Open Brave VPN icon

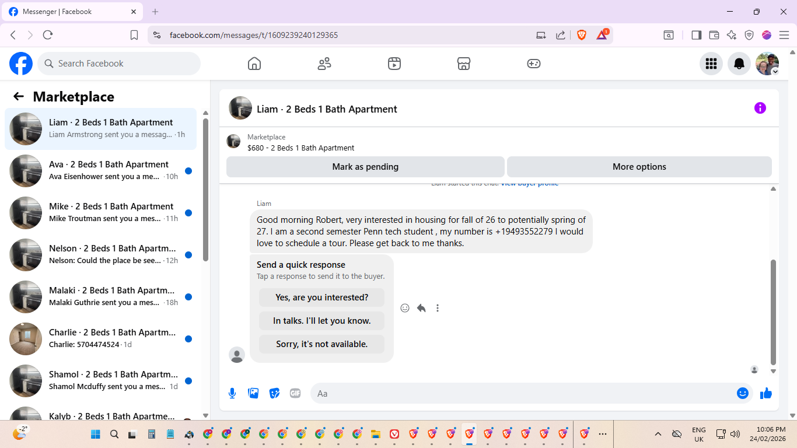[x=749, y=35]
